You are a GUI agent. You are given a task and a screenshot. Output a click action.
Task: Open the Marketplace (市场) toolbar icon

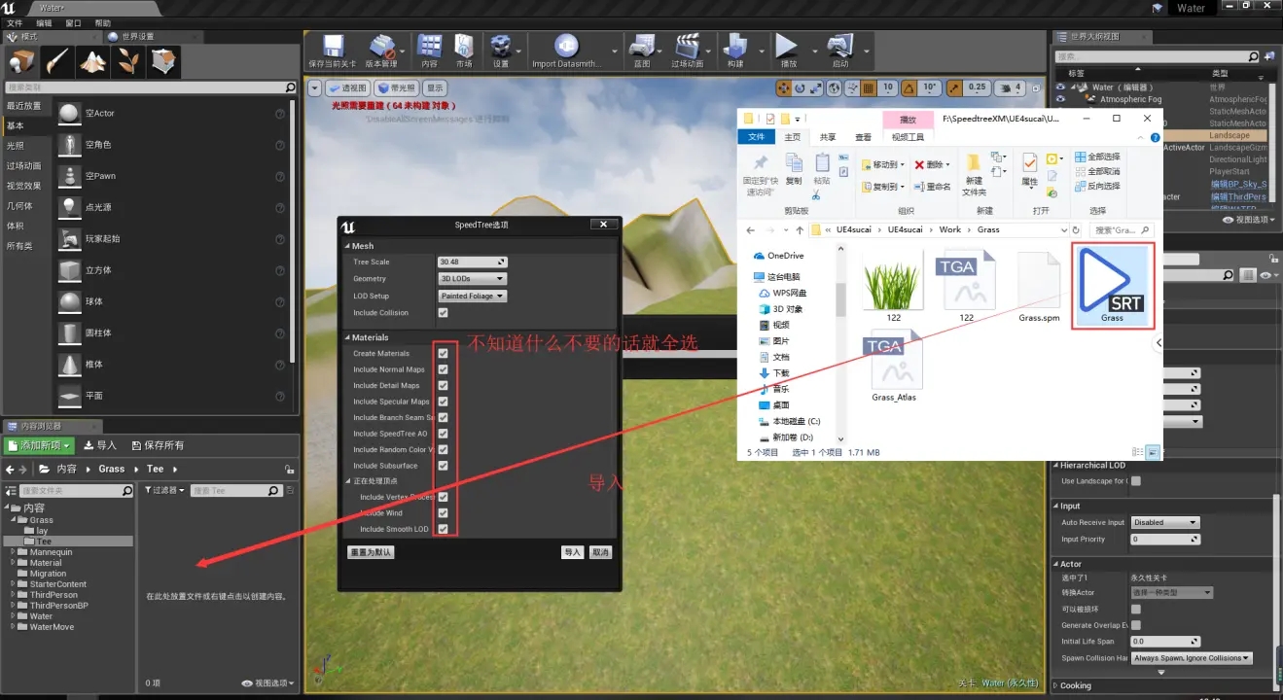tap(464, 51)
